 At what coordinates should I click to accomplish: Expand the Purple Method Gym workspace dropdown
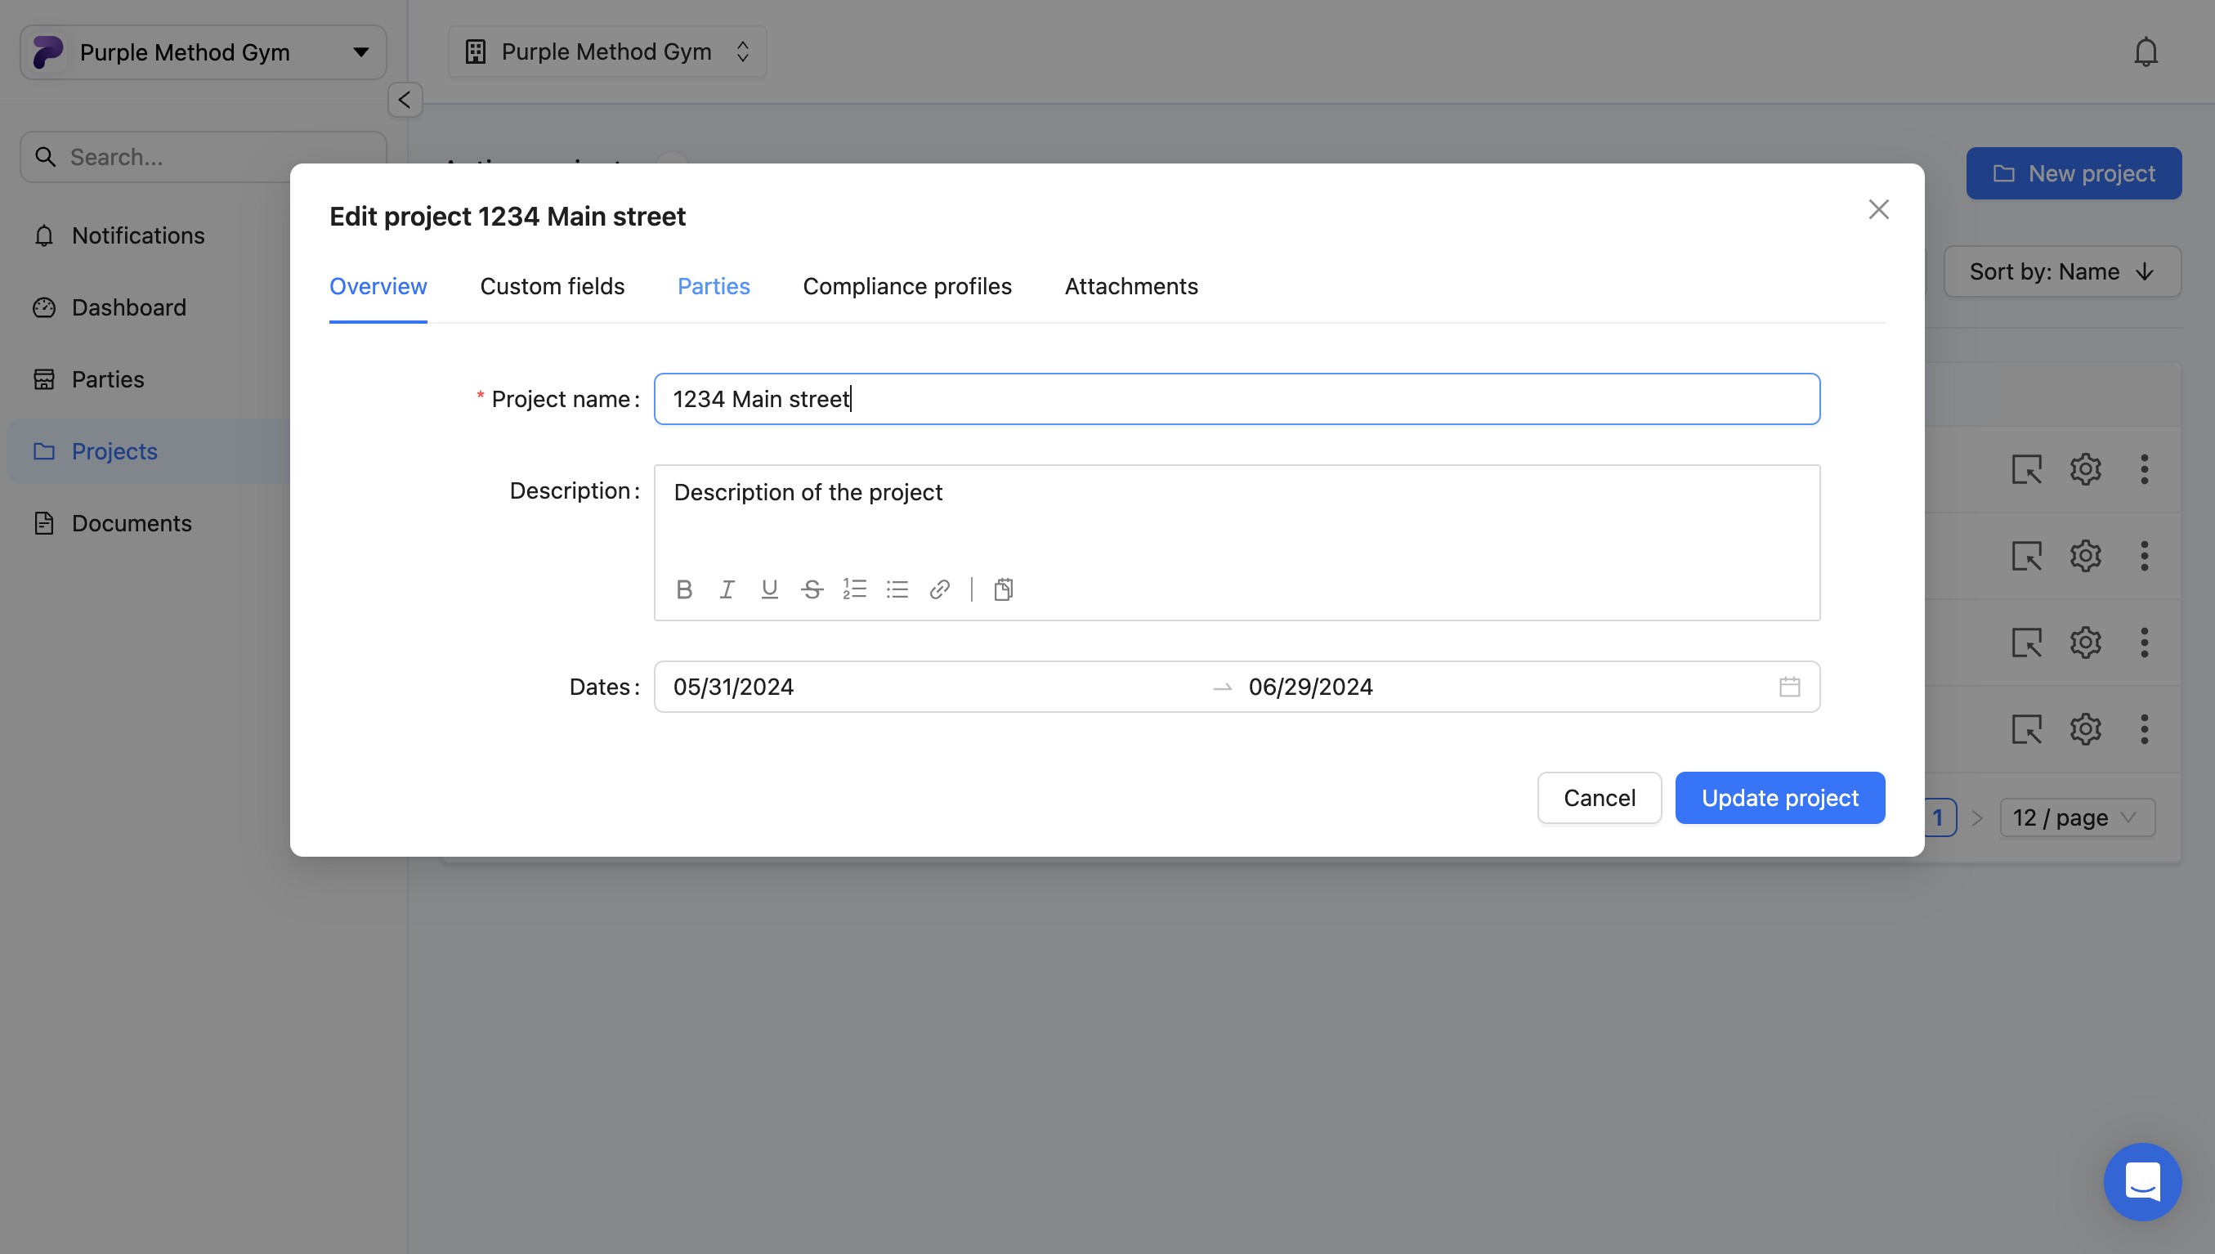204,52
